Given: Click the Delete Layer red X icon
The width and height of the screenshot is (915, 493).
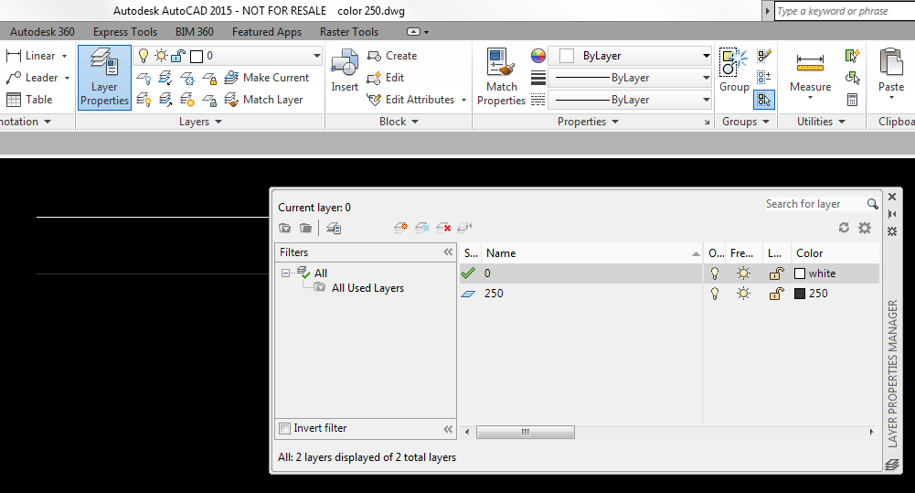Looking at the screenshot, I should [443, 228].
